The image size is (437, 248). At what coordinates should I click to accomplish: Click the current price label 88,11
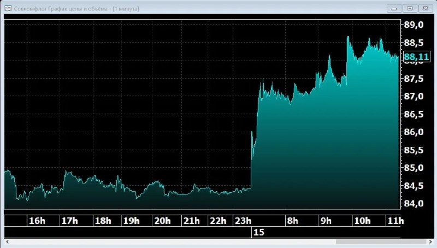click(x=416, y=57)
